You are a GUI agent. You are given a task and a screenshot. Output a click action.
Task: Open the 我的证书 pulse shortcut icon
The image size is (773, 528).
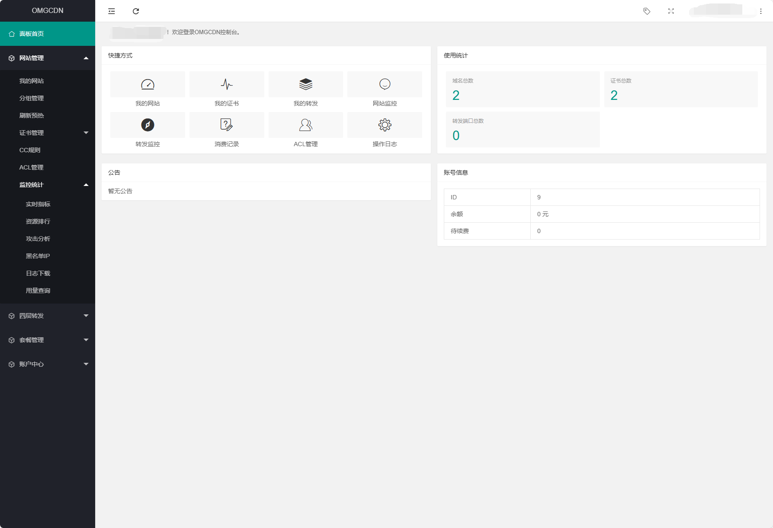click(x=227, y=84)
